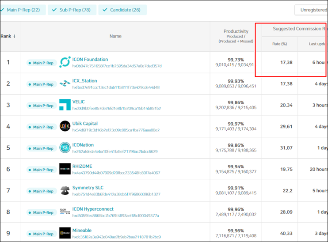The image size is (328, 242).
Task: Click the Ubik Capital logo icon
Action: point(65,126)
